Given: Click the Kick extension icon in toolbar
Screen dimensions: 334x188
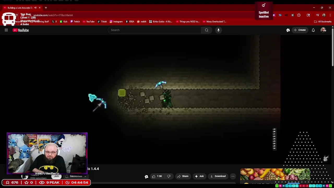Looking at the screenshot, I should pyautogui.click(x=293, y=15).
